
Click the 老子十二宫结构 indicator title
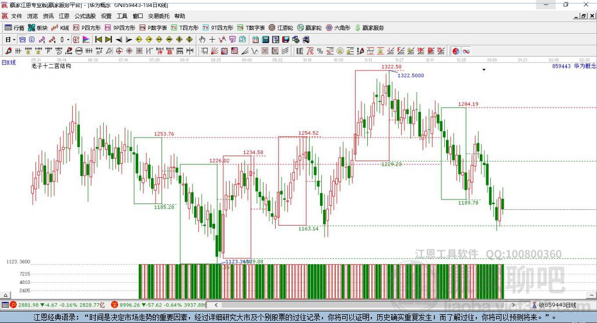tap(51, 66)
